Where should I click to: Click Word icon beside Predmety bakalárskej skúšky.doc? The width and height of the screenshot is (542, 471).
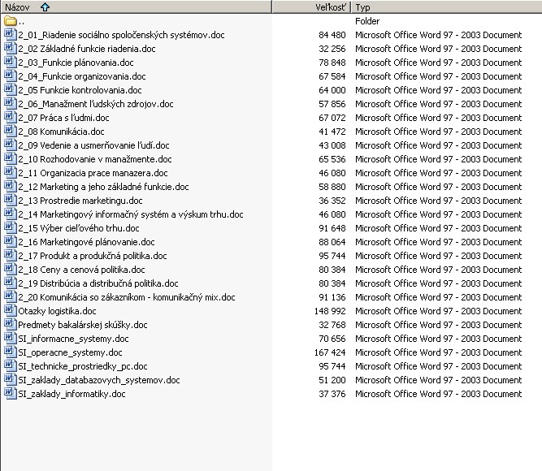coord(11,325)
